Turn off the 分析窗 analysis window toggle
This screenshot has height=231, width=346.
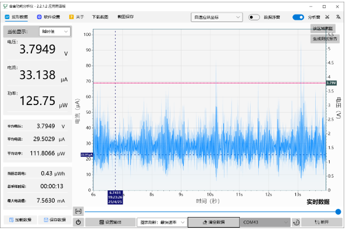tap(298, 17)
